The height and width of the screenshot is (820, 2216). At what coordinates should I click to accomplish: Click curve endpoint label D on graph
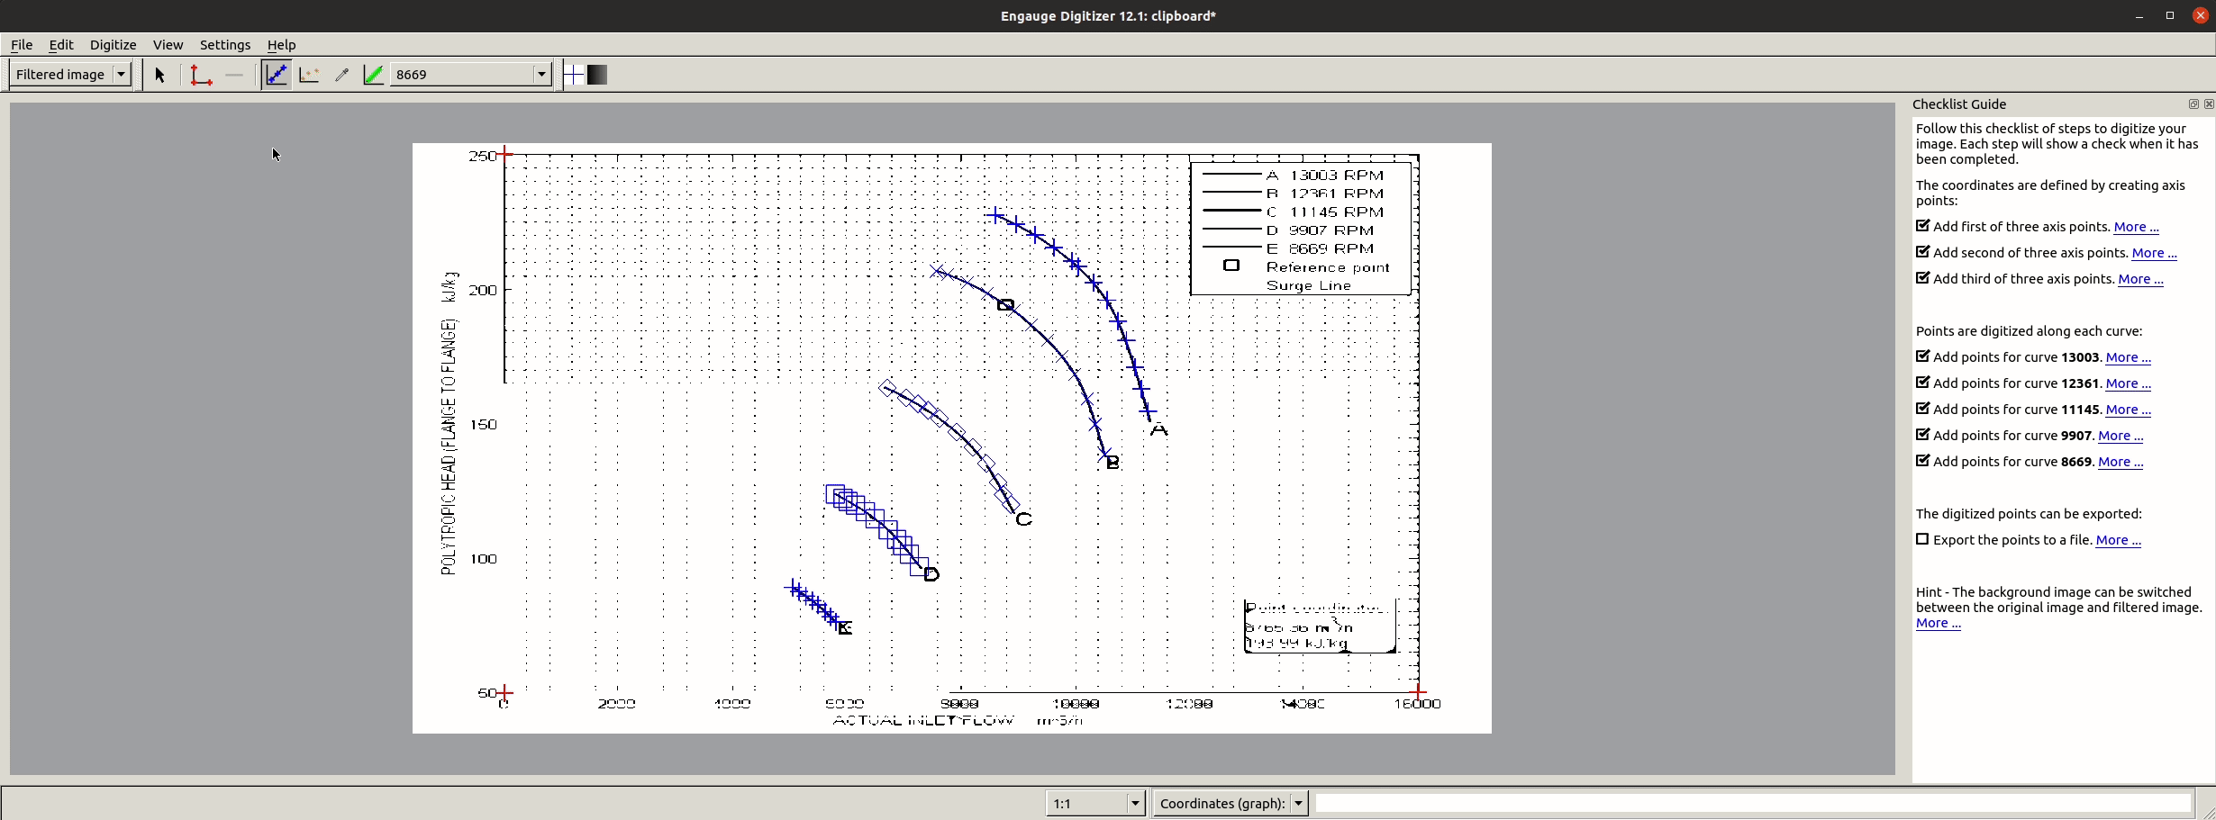click(932, 574)
